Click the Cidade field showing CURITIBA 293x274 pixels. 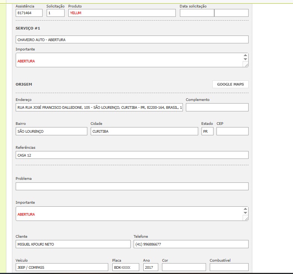[144, 132]
